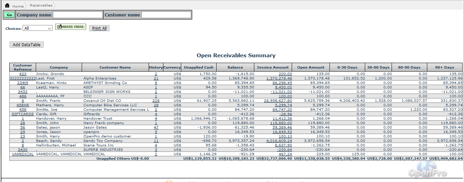This screenshot has height=182, width=464.
Task: Open the VAMEDICAL customer reference link
Action: tap(23, 154)
